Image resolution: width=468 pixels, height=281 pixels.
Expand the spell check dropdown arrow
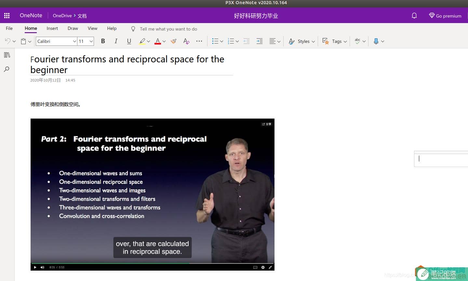coord(364,41)
